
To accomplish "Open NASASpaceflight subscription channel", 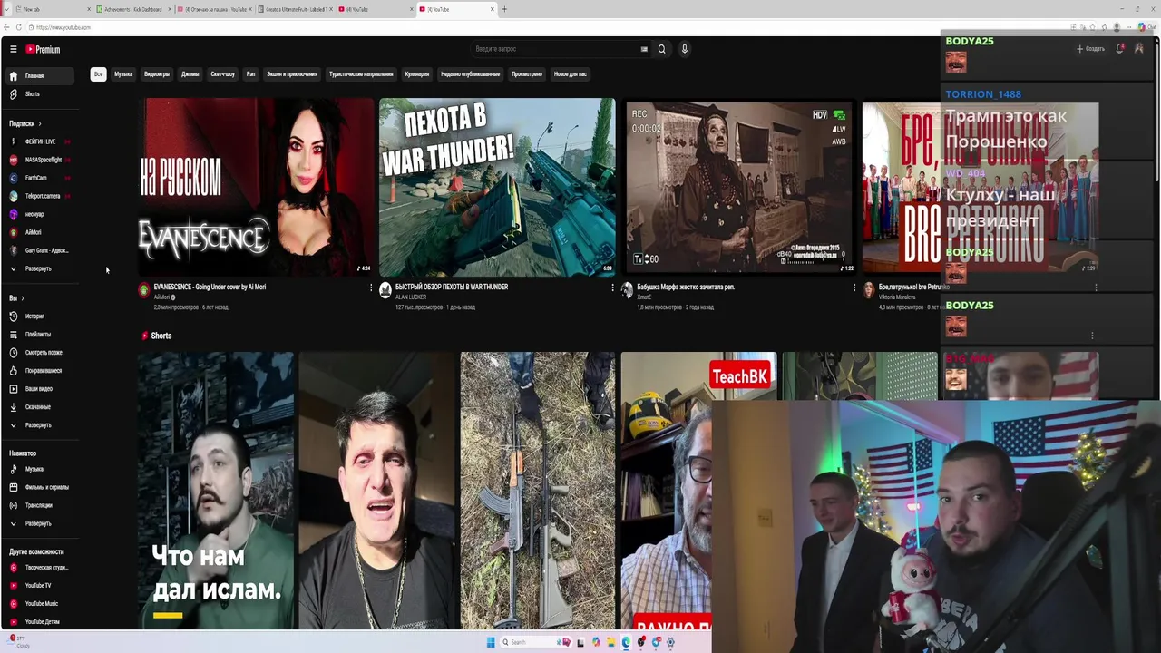I will tap(43, 161).
